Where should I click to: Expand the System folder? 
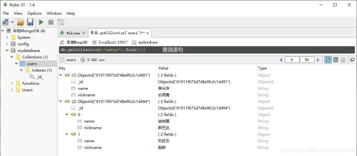[7, 37]
